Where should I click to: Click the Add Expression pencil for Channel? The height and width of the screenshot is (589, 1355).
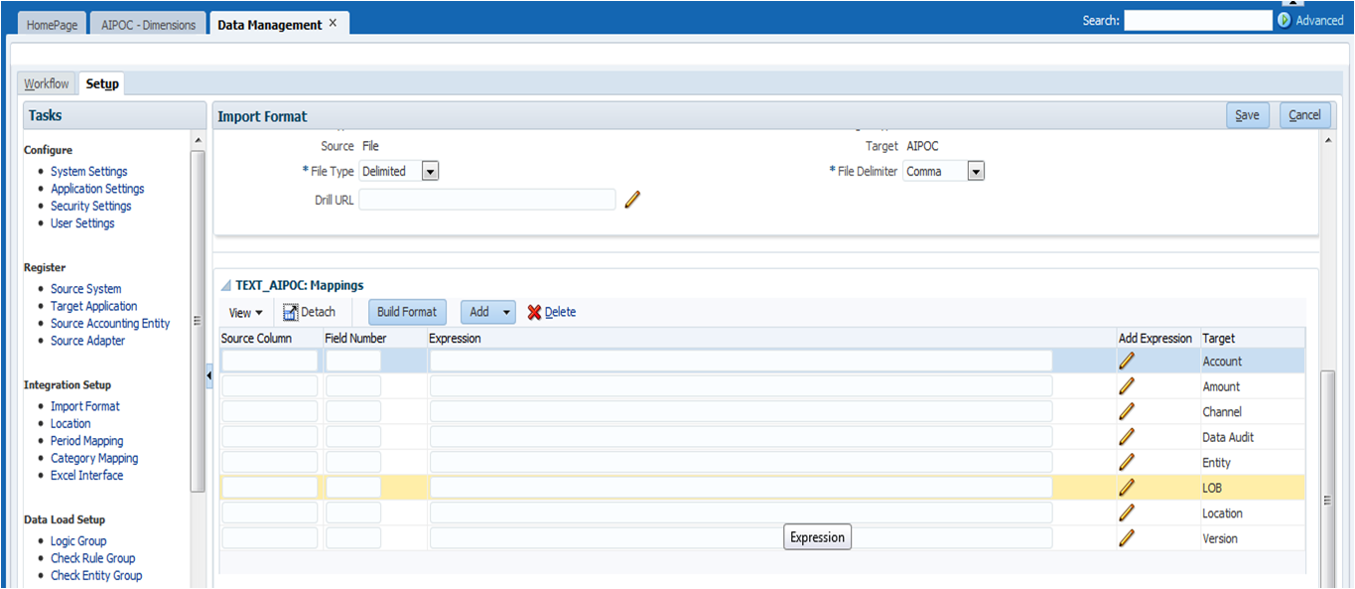(x=1126, y=411)
